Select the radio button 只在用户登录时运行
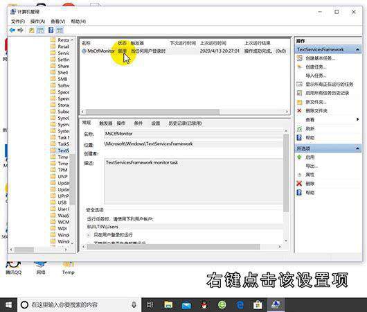 point(89,234)
